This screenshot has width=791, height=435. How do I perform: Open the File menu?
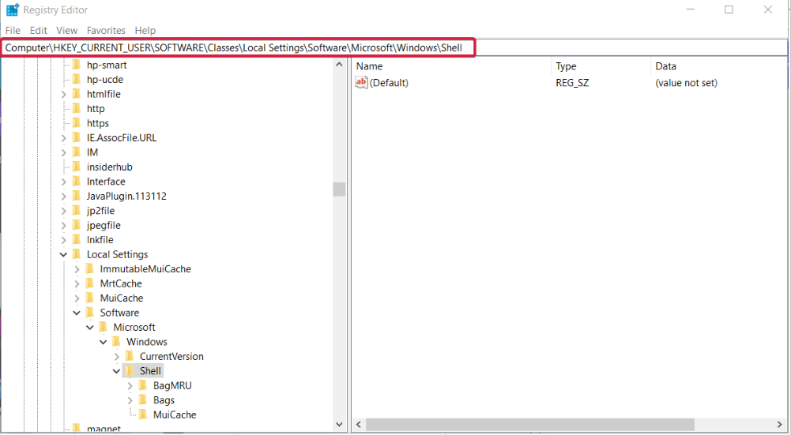pos(13,30)
